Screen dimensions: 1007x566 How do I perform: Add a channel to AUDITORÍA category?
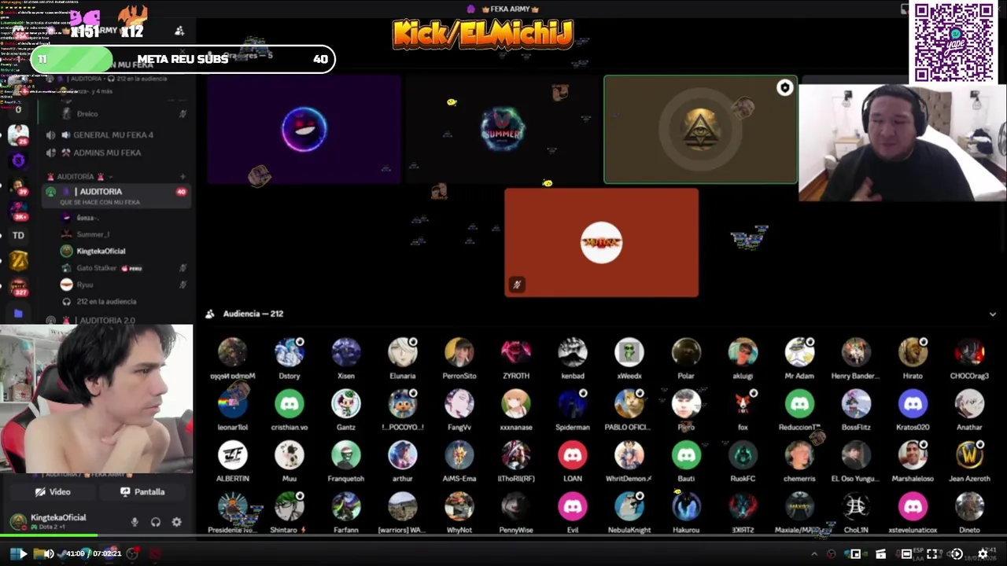point(183,177)
